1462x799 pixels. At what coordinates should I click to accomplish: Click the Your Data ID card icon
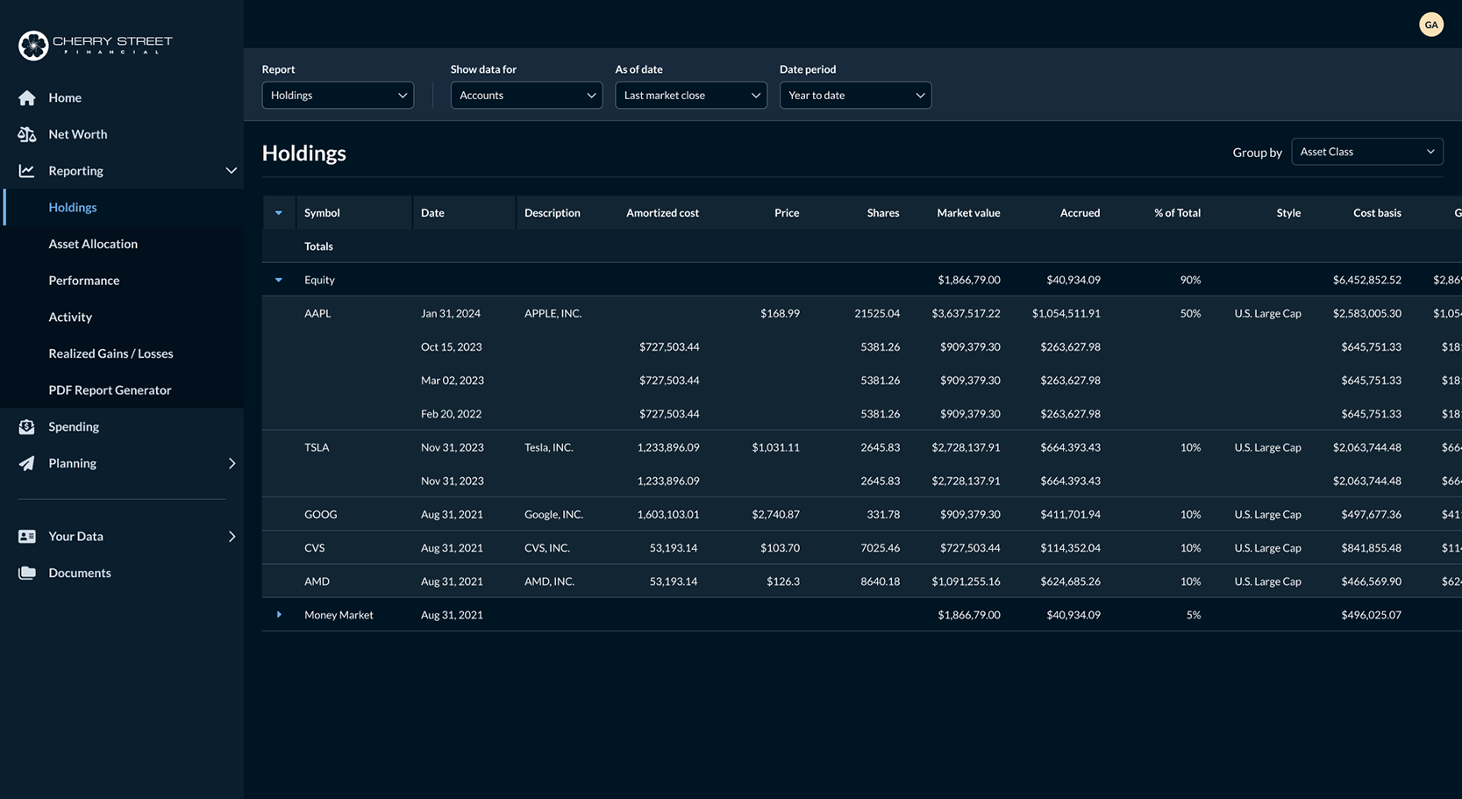(x=27, y=536)
